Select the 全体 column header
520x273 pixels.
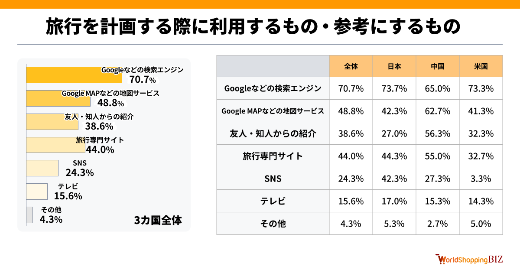351,66
